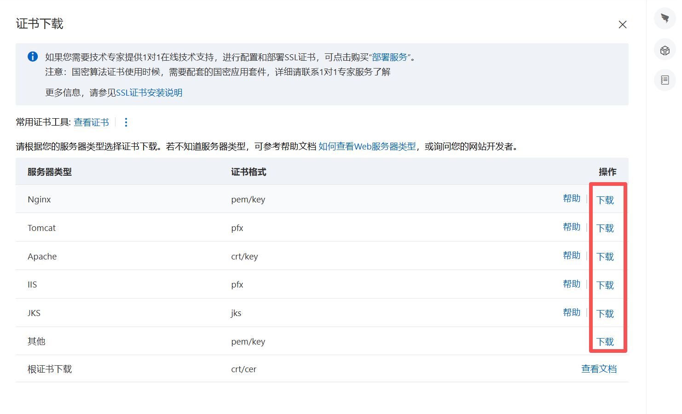The image size is (682, 414).
Task: Select the Apache server type cell
Action: [42, 256]
